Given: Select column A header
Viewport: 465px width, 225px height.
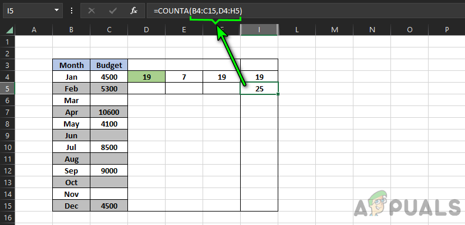Looking at the screenshot, I should point(34,30).
